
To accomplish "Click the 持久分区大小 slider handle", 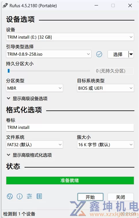I will pos(9,71).
